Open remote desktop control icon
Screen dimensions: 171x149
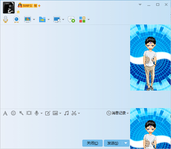click(57, 20)
